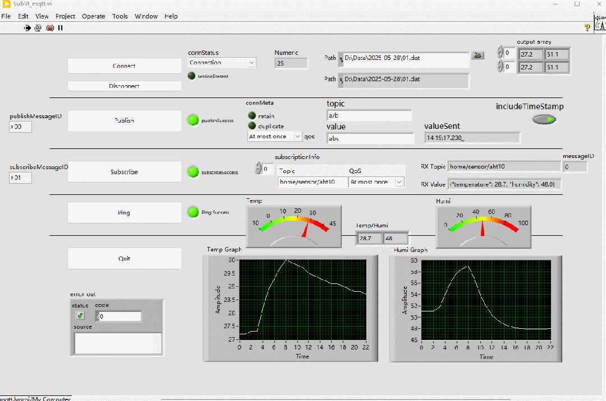Open Context Help via the yellow question mark
This screenshot has height=401, width=606.
(587, 27)
